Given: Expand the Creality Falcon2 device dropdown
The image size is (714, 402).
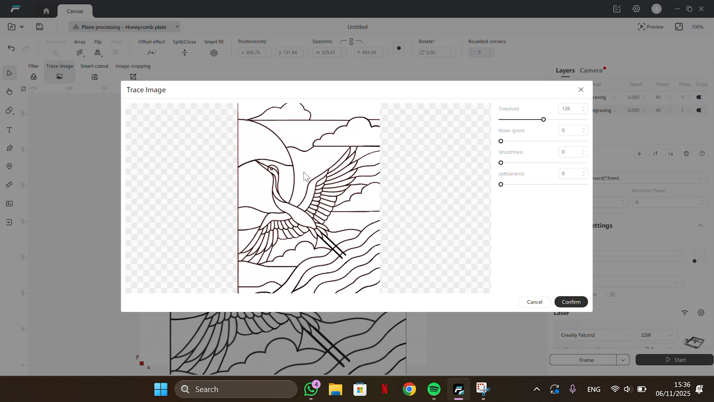Looking at the screenshot, I should point(594,335).
